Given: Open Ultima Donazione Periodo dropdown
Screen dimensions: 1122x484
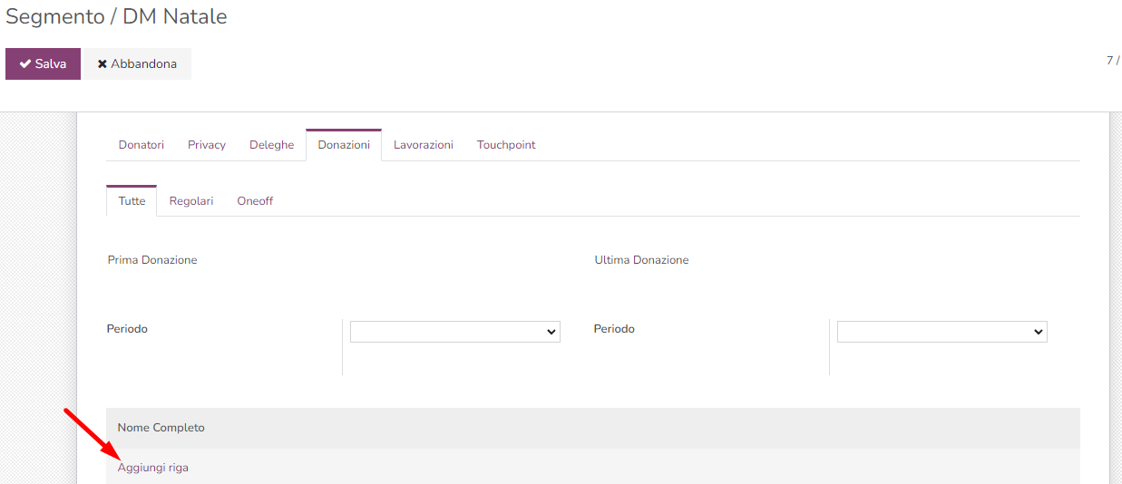Looking at the screenshot, I should point(942,332).
